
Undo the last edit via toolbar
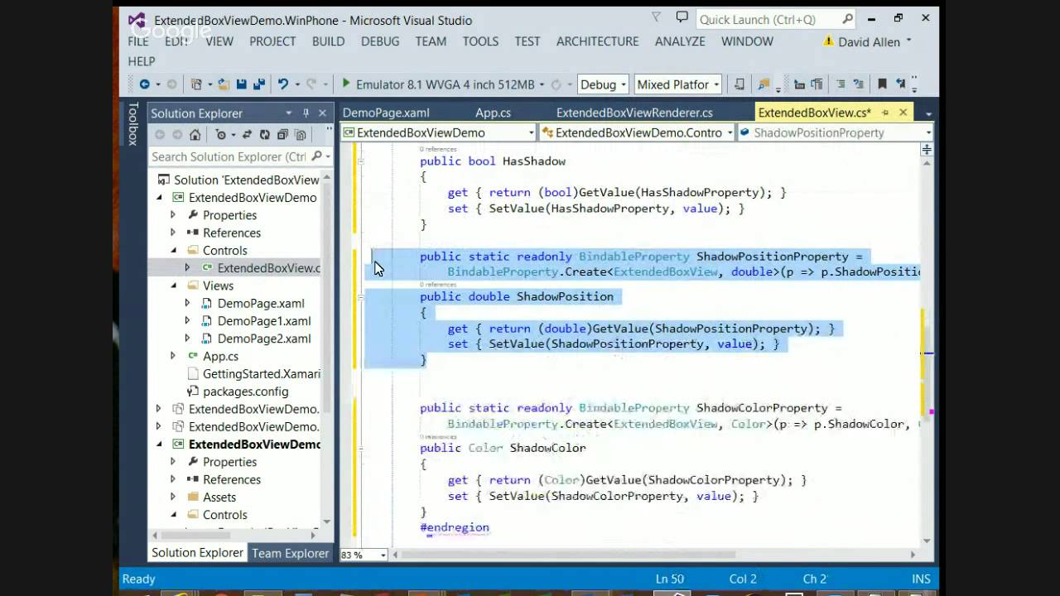click(283, 84)
